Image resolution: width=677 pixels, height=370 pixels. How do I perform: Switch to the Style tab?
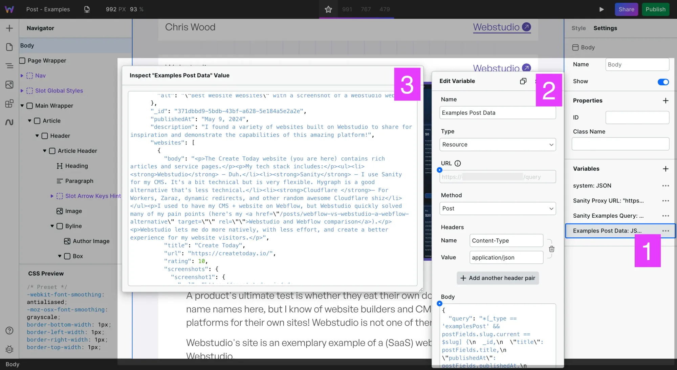(x=578, y=28)
